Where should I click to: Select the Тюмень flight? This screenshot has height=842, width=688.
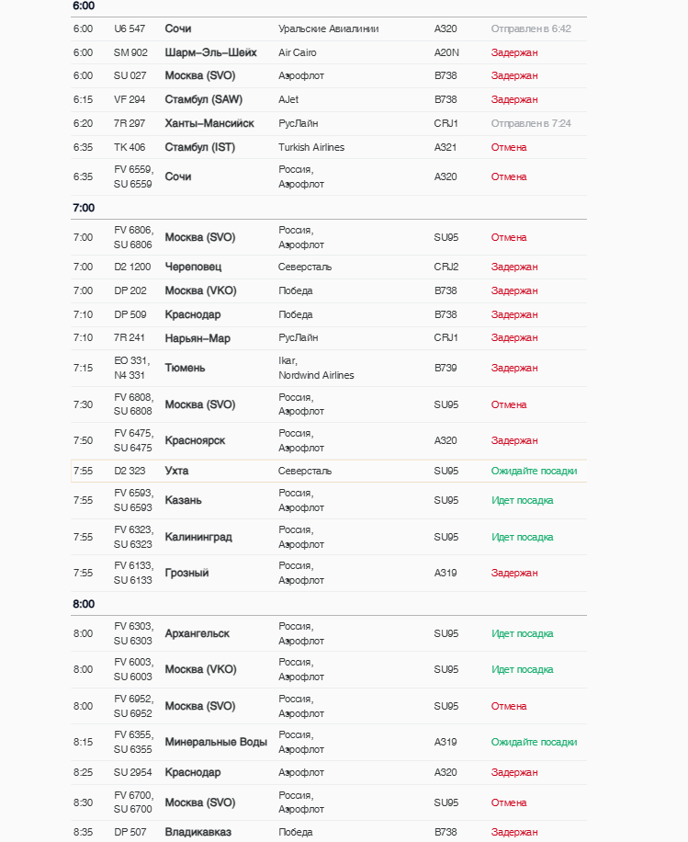click(185, 368)
